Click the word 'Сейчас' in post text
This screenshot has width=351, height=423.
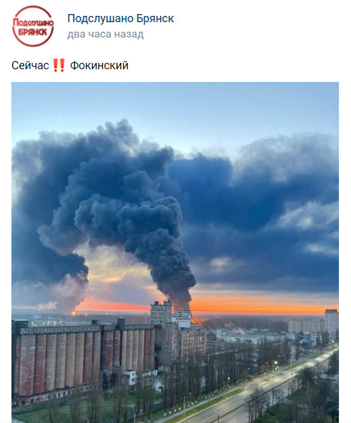click(x=30, y=65)
